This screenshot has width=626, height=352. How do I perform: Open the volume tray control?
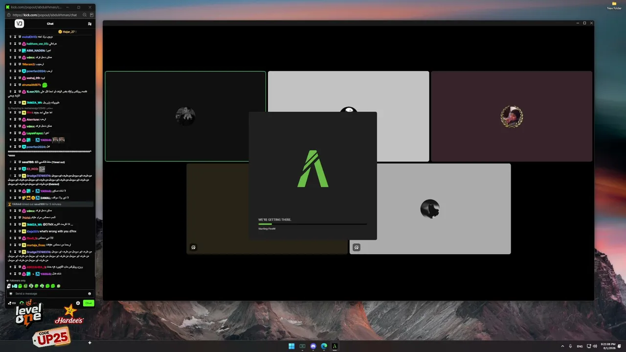click(595, 346)
